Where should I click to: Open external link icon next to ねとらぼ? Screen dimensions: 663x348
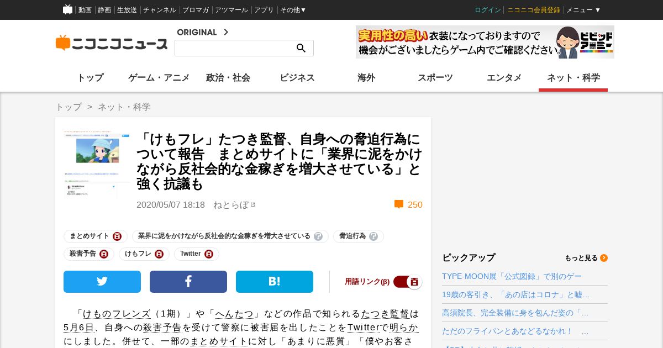point(253,204)
